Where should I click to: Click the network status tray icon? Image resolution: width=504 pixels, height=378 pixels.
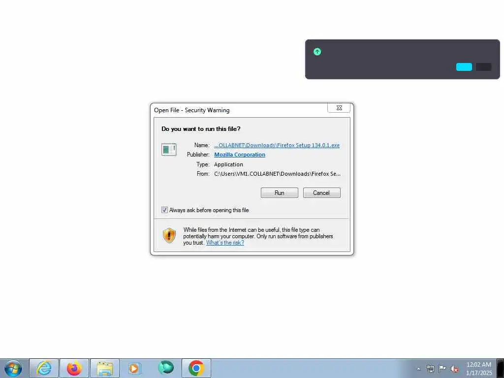coord(431,369)
